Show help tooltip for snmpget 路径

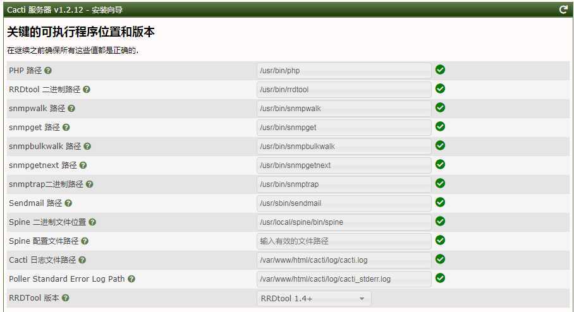pos(66,128)
